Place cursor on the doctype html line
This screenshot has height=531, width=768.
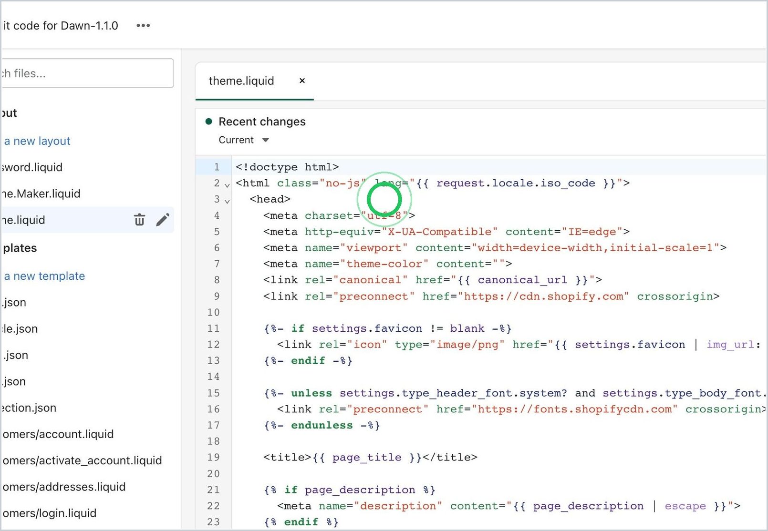tap(287, 167)
